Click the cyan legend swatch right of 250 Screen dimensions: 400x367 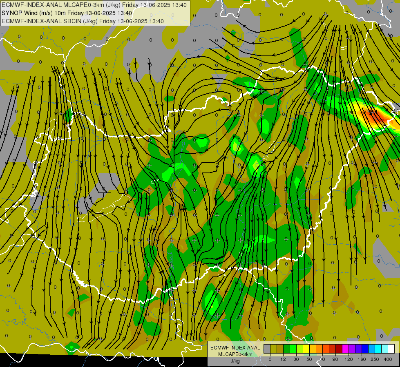(378, 349)
